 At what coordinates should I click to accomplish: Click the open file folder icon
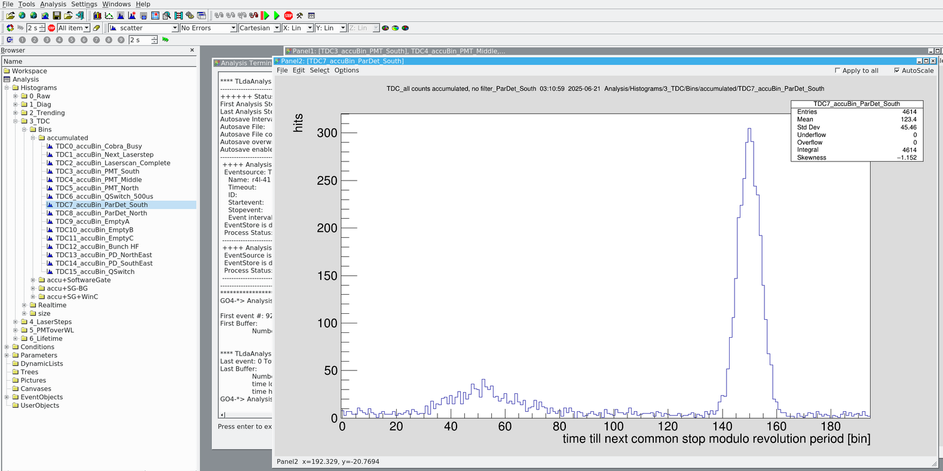coord(10,16)
